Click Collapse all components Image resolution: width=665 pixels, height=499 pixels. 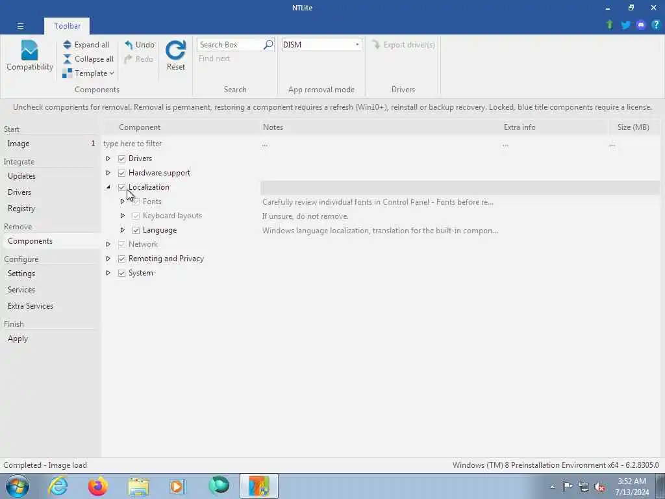point(88,59)
